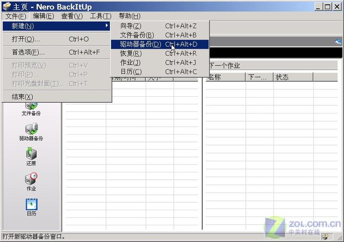The image size is (344, 242).
Task: Select 结束(X) to exit
Action: [x=56, y=97]
